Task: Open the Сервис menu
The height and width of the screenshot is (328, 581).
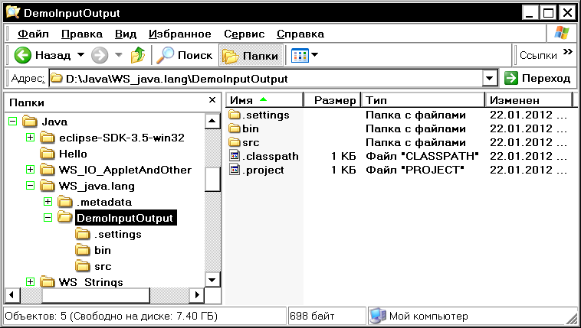Action: point(245,34)
